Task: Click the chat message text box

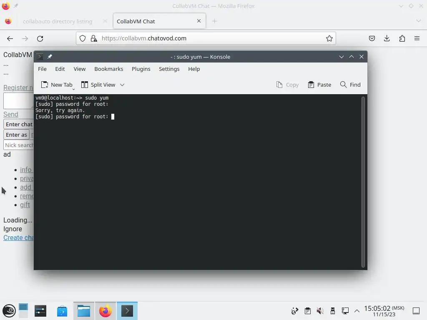Action: (x=18, y=101)
